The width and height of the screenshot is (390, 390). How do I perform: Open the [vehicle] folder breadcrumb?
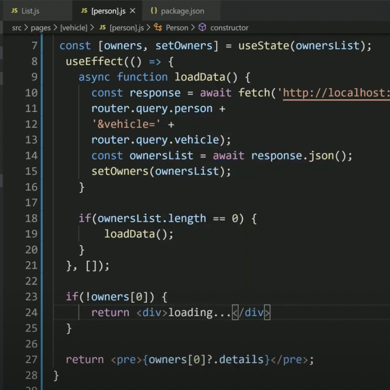(x=74, y=27)
